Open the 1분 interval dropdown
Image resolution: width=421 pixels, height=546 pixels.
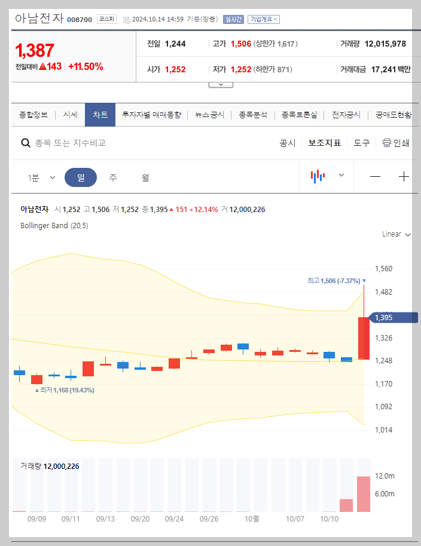[x=42, y=177]
